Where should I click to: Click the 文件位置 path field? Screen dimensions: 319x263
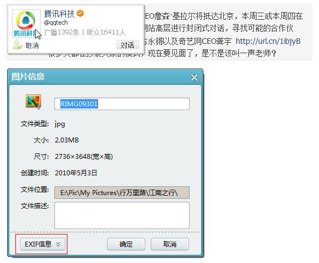(x=122, y=192)
